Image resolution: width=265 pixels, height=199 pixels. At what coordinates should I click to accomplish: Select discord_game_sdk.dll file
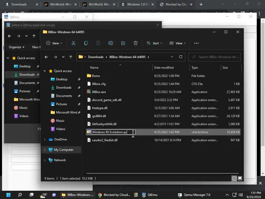coord(107,100)
